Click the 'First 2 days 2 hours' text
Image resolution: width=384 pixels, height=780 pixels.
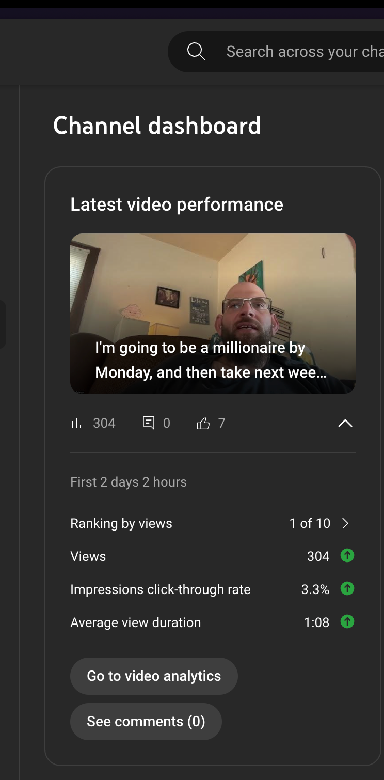click(x=129, y=482)
